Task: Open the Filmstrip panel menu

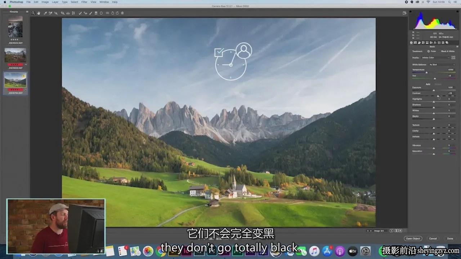Action: 27,12
